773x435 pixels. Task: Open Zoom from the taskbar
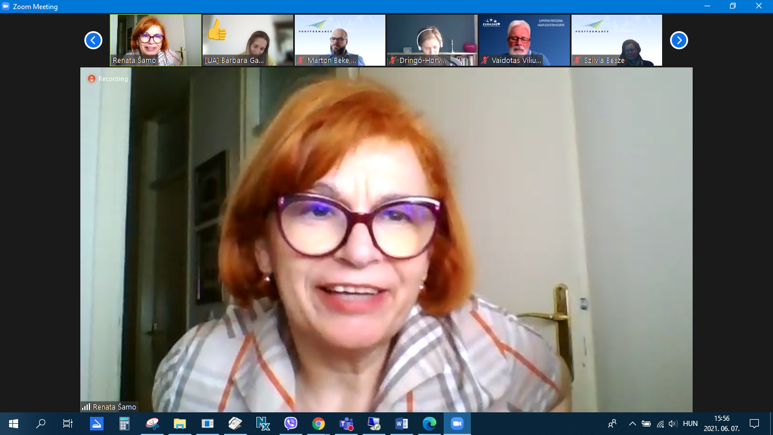pos(457,424)
